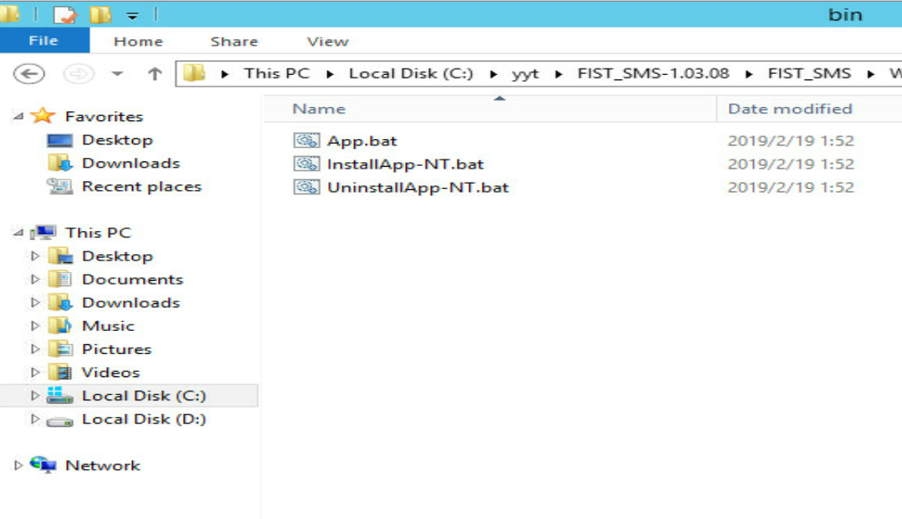Open Desktop under Favorites
Screen dimensions: 902x519
click(118, 140)
